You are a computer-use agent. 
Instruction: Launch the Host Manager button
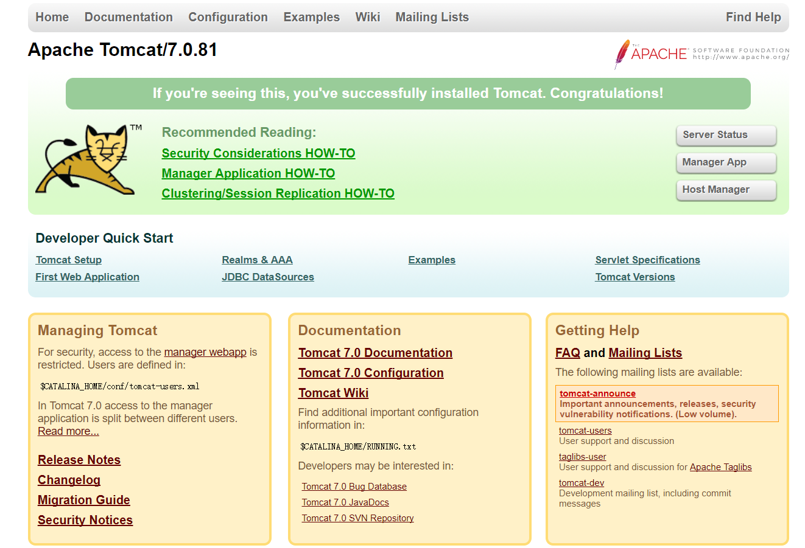726,190
